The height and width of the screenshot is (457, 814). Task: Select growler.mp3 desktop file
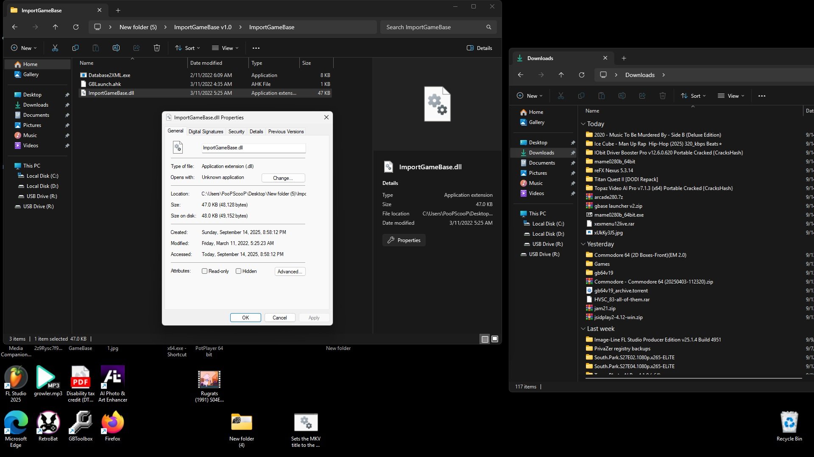coord(48,381)
